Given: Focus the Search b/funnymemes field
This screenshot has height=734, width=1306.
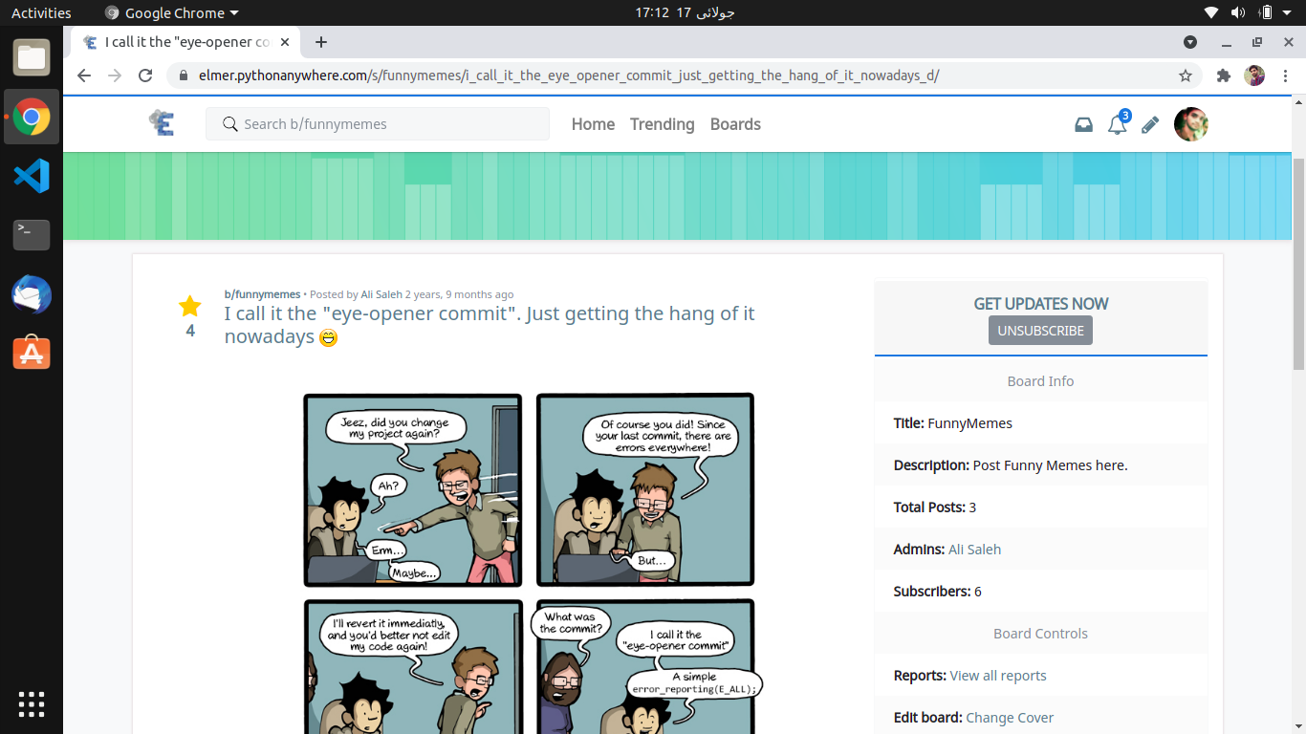Looking at the screenshot, I should pos(378,124).
